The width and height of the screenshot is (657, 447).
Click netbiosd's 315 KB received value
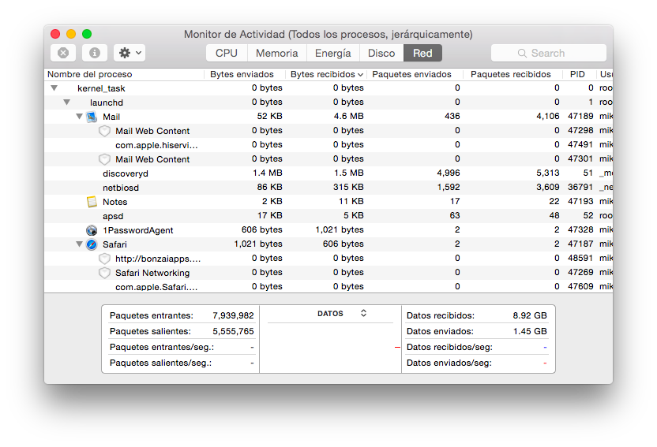click(348, 188)
